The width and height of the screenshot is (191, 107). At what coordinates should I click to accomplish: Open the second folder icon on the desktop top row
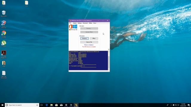click(x=27, y=3)
